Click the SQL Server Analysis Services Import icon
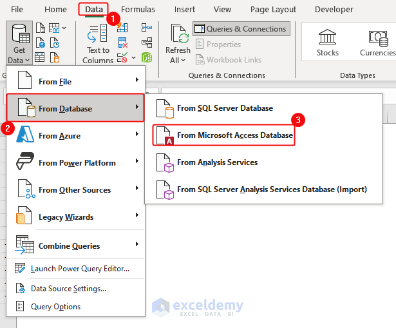The width and height of the screenshot is (396, 328). pyautogui.click(x=165, y=189)
